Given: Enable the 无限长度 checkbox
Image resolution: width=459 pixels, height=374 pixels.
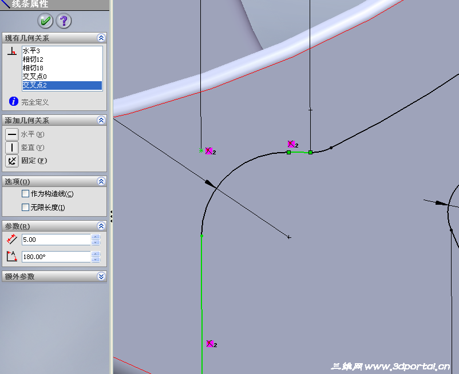Looking at the screenshot, I should tap(25, 208).
